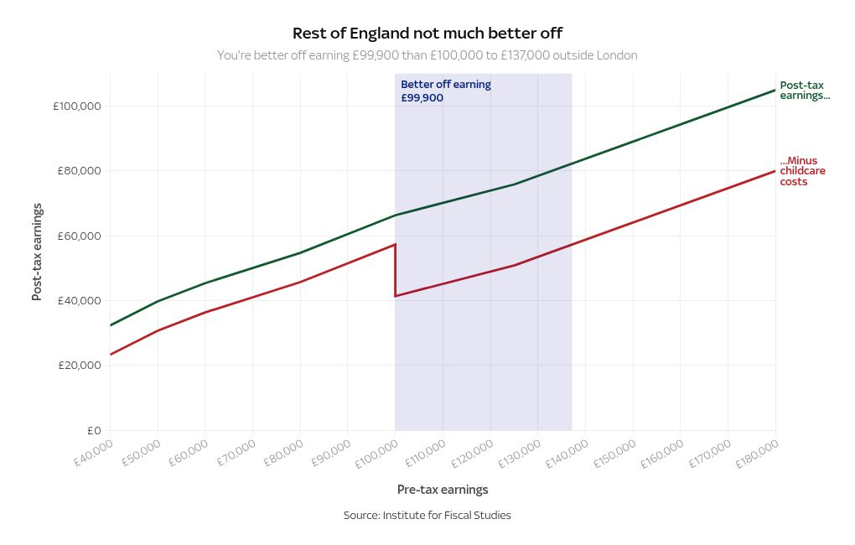
Task: Click the 'Source: Institute for Fiscal Studies' credit
Action: click(427, 516)
